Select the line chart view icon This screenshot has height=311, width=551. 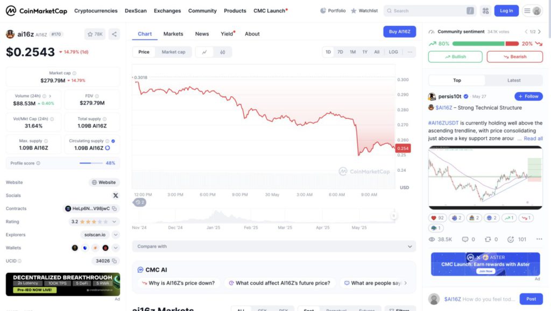tap(204, 52)
